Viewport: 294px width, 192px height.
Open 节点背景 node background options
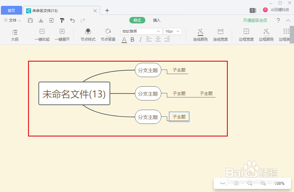[x=108, y=35]
